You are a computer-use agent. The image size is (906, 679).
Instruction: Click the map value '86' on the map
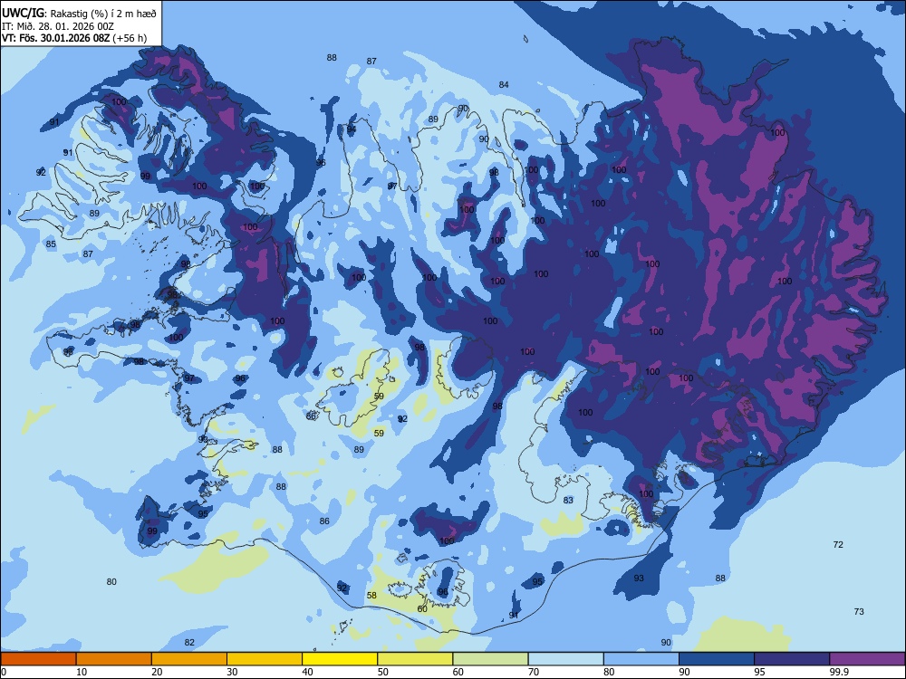click(x=324, y=521)
